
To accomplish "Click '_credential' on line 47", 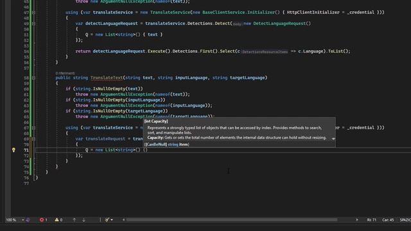I will [x=361, y=12].
